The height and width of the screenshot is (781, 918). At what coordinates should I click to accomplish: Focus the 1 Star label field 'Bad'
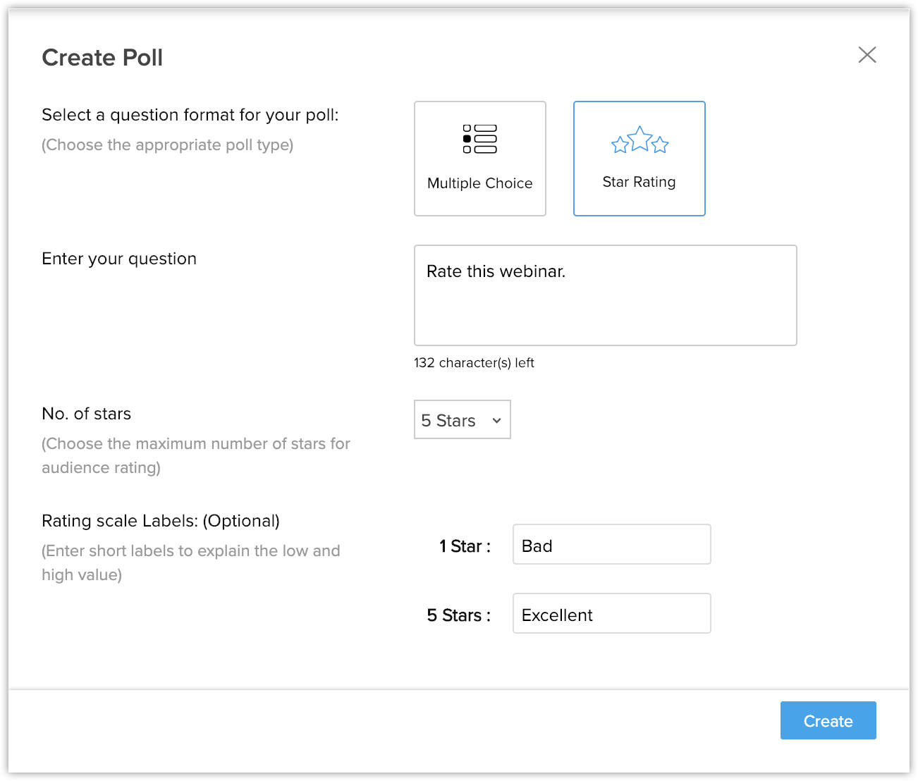611,545
